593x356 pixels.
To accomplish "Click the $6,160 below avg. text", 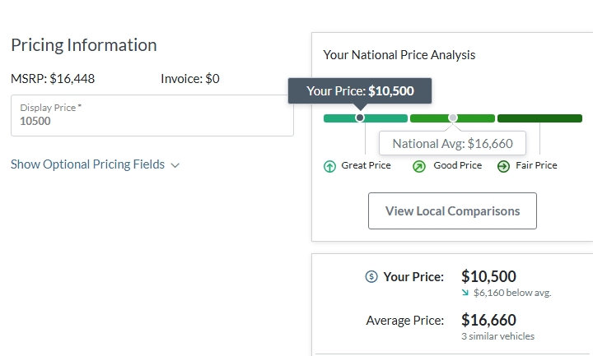I will pyautogui.click(x=512, y=293).
